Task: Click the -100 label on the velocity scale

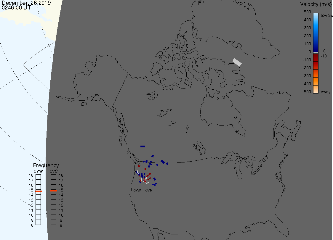Action: pos(307,60)
